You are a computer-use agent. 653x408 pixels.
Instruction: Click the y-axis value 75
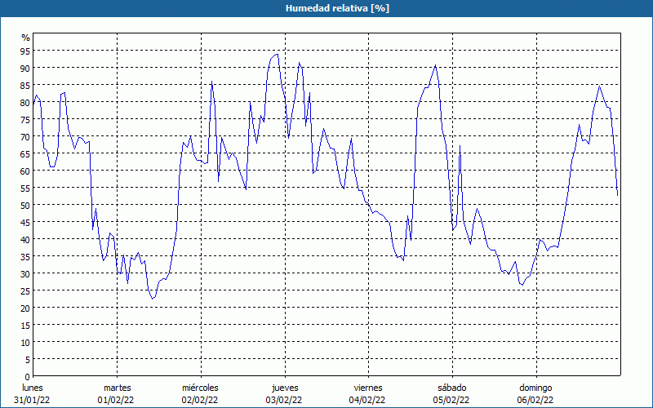[x=25, y=119]
